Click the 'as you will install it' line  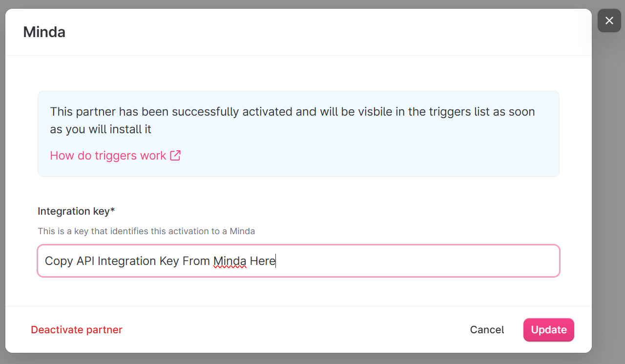(x=101, y=129)
